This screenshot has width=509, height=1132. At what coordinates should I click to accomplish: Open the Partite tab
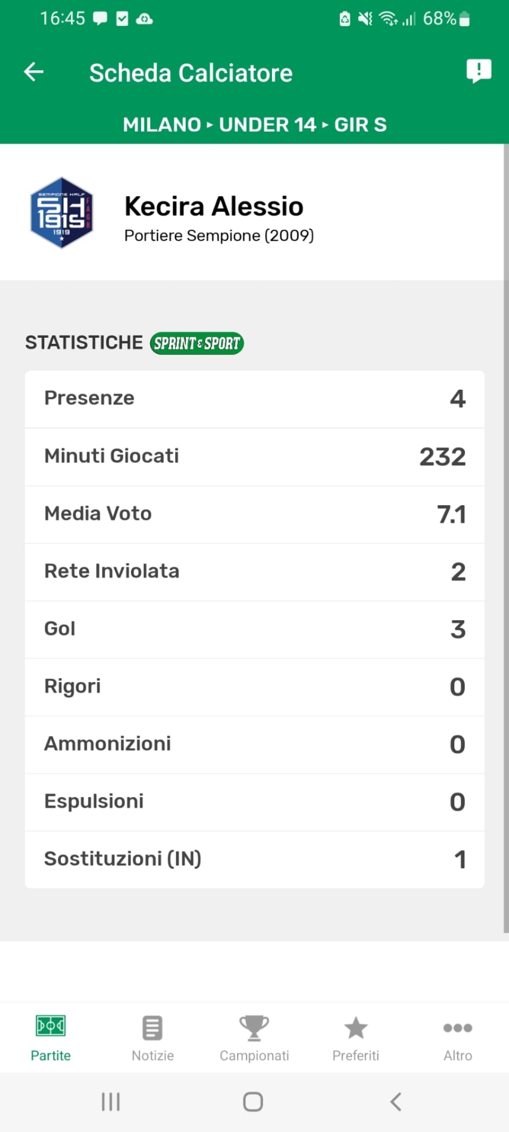pyautogui.click(x=51, y=1039)
